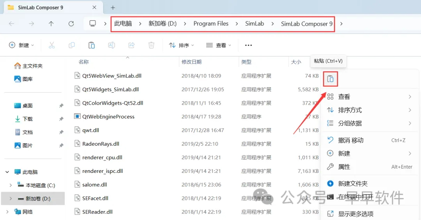Choose 显示更多选项 in context menu

click(370, 214)
